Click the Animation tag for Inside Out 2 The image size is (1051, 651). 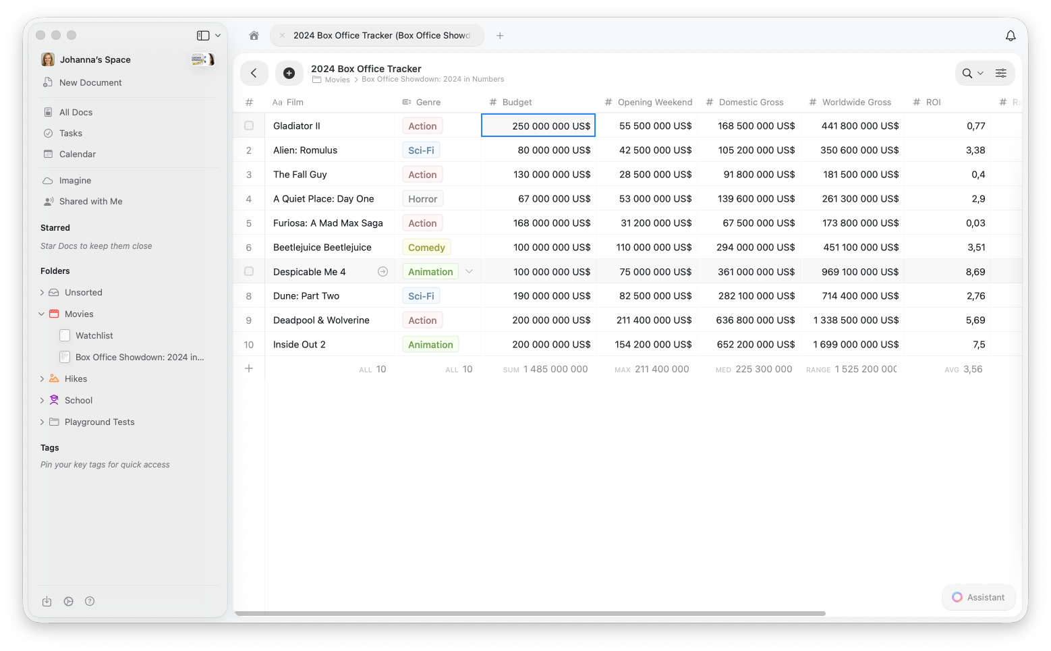tap(430, 344)
